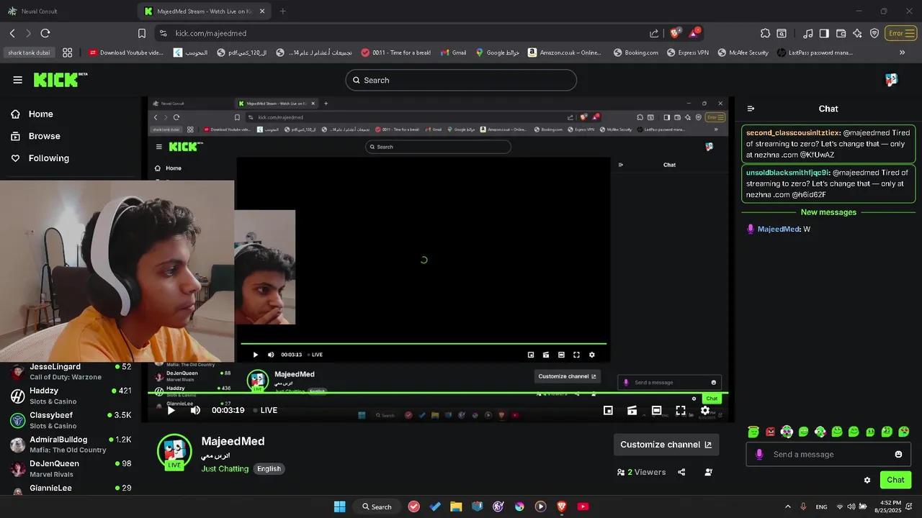Share this page from address bar

point(654,33)
